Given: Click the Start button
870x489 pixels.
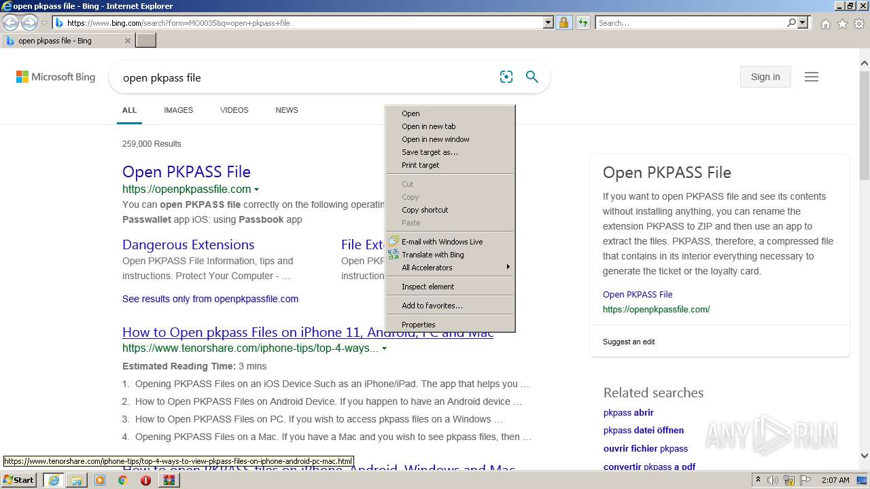Looking at the screenshot, I should point(19,480).
